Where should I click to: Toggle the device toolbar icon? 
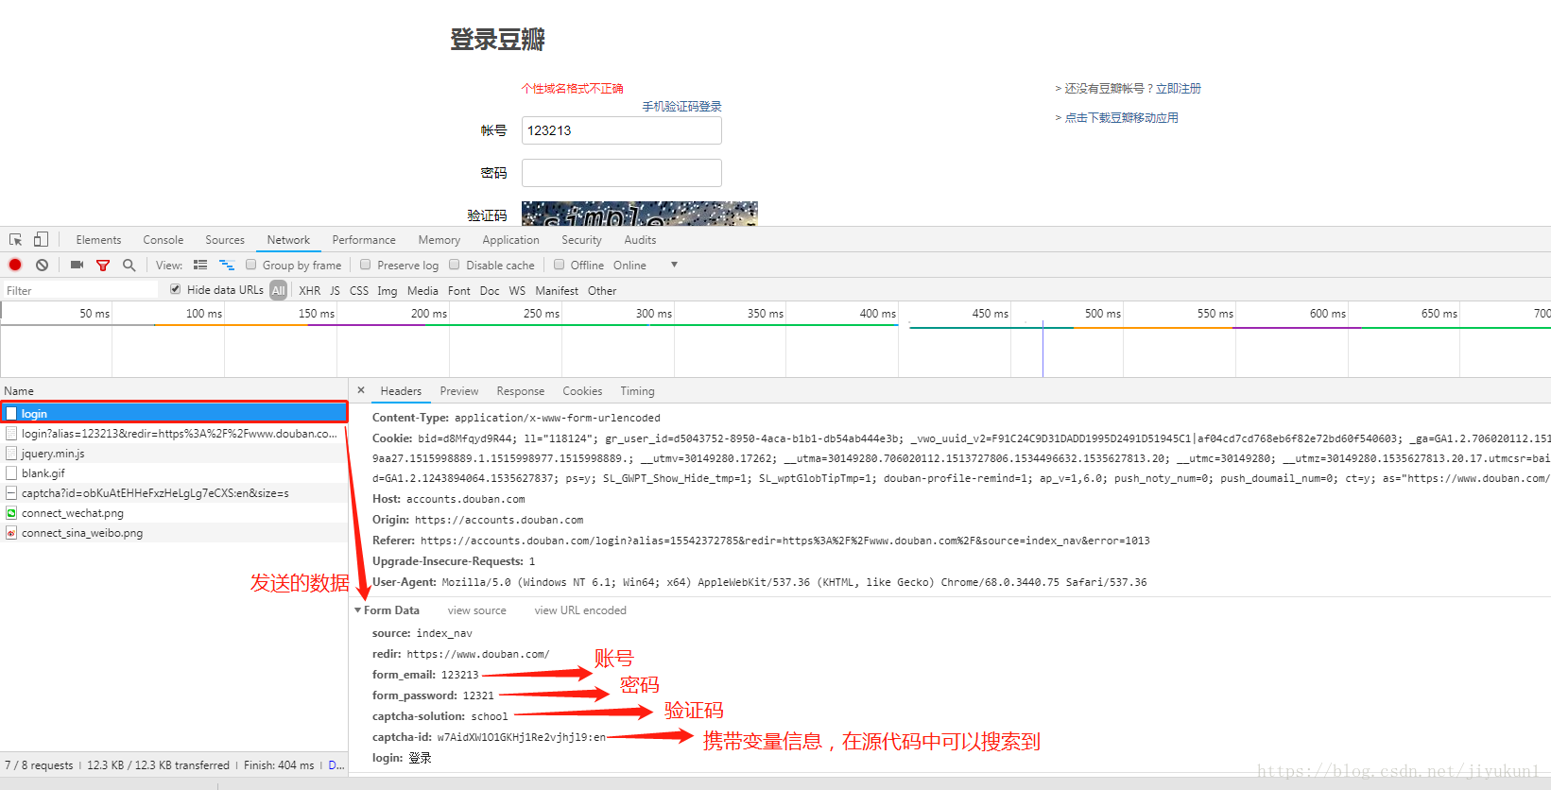41,240
